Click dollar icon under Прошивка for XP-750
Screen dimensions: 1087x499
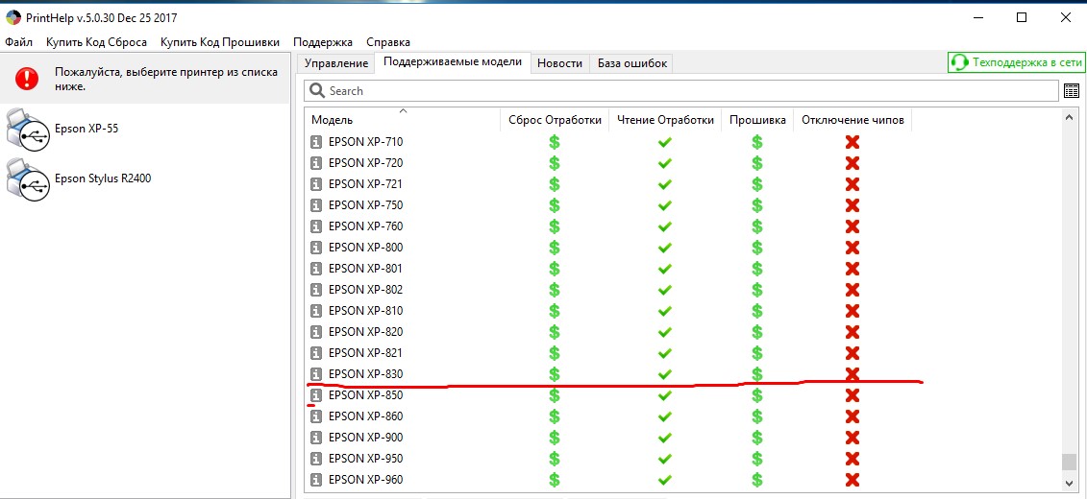(757, 205)
